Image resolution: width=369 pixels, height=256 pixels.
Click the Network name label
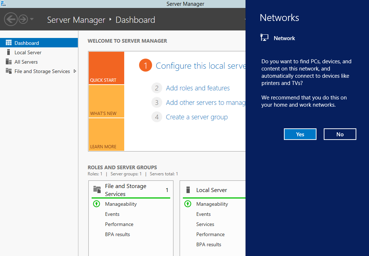(284, 38)
